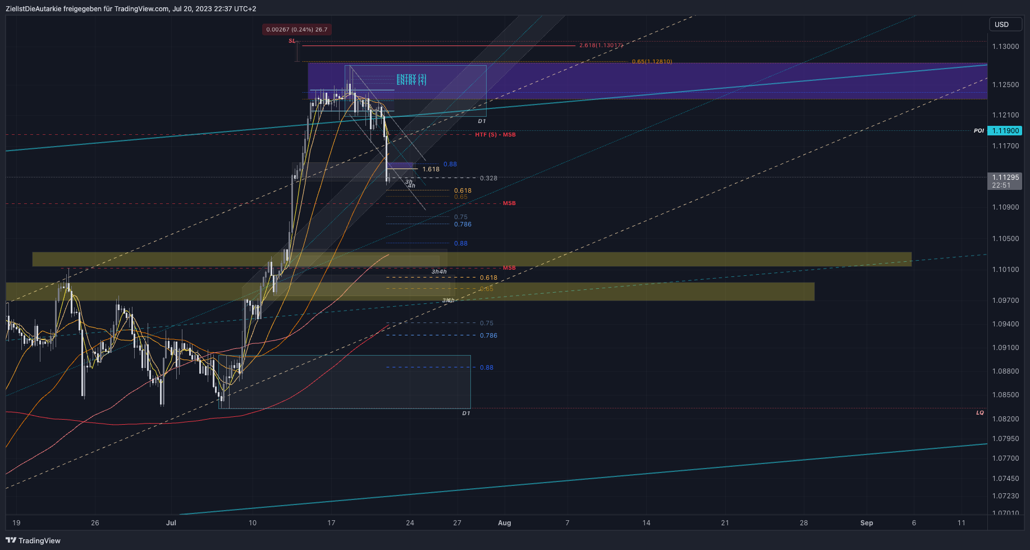Click the 1.09100 price axis value

[1005, 348]
